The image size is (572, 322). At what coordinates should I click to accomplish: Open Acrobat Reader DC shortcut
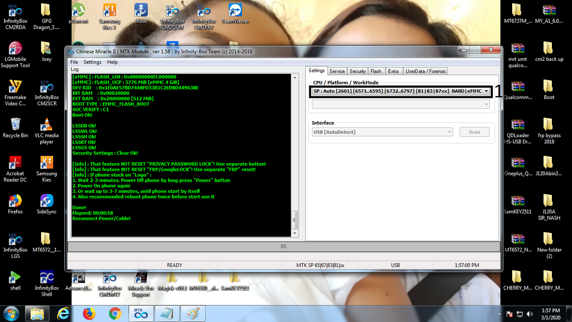(15, 169)
